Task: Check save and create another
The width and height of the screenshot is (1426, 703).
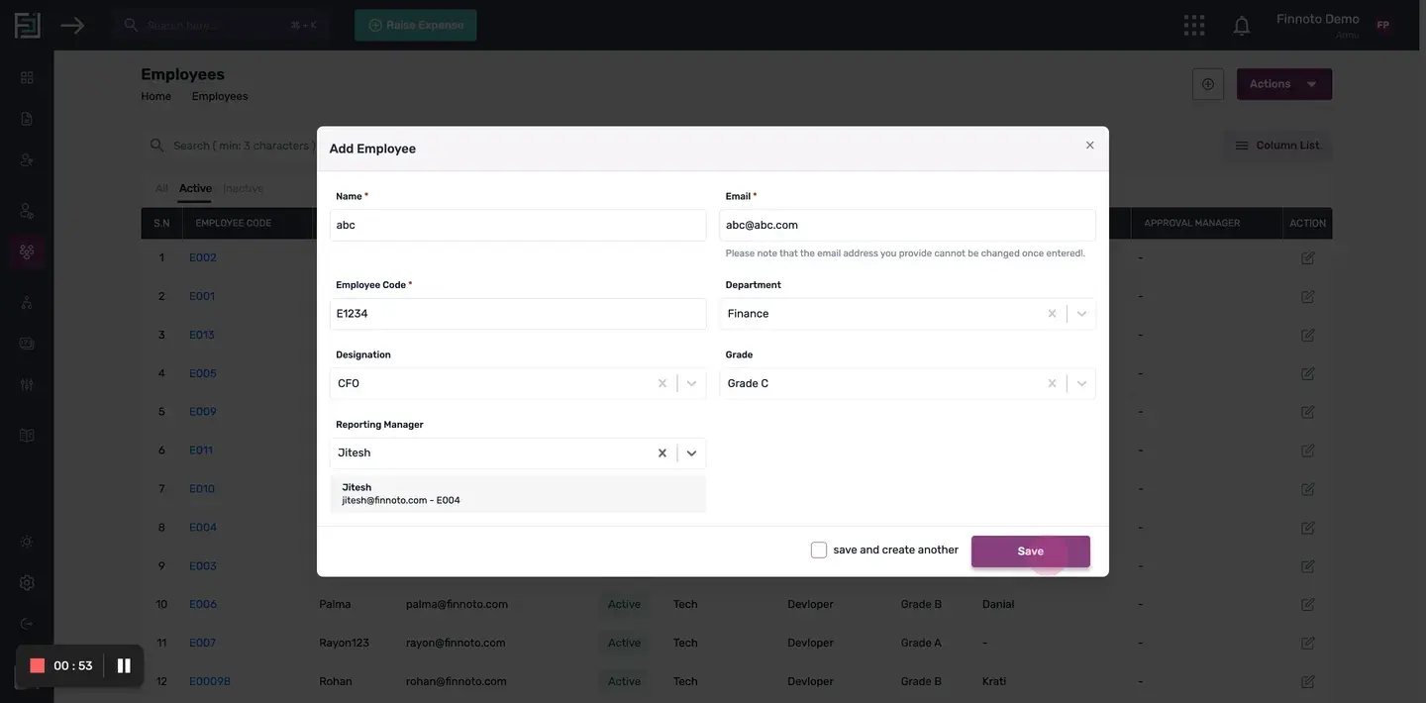Action: [x=819, y=551]
